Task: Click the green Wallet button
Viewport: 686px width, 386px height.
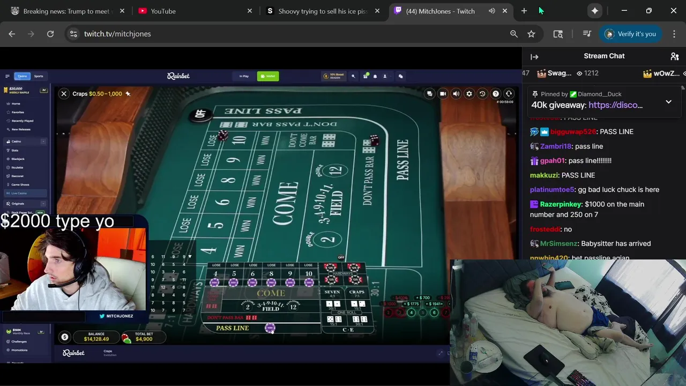Action: (268, 76)
